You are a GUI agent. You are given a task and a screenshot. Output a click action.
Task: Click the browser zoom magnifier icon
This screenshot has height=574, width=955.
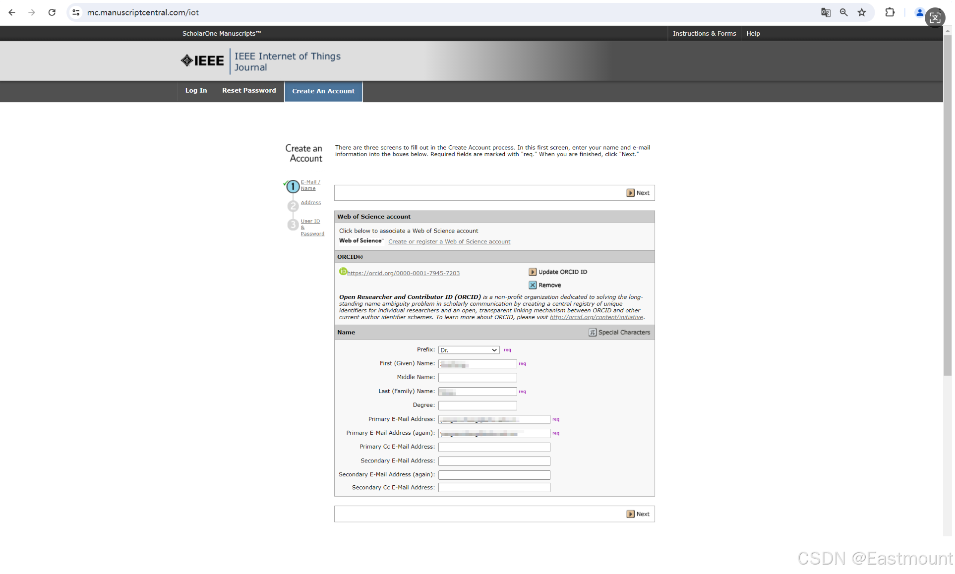pyautogui.click(x=843, y=12)
